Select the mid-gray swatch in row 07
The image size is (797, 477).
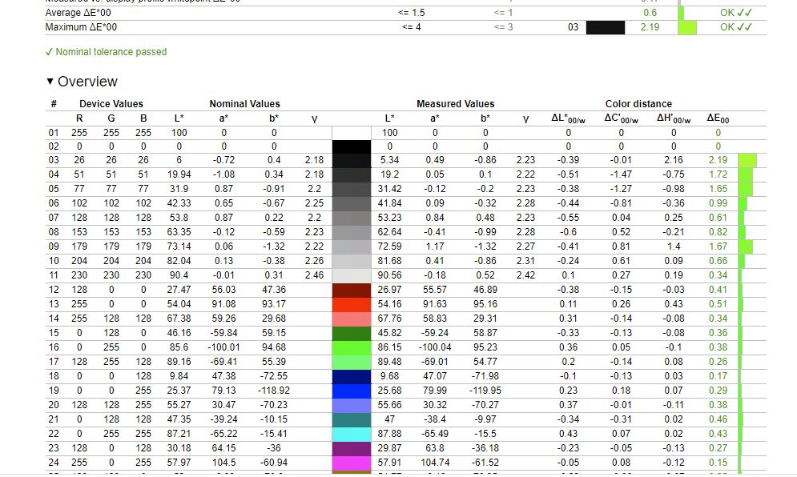point(351,218)
